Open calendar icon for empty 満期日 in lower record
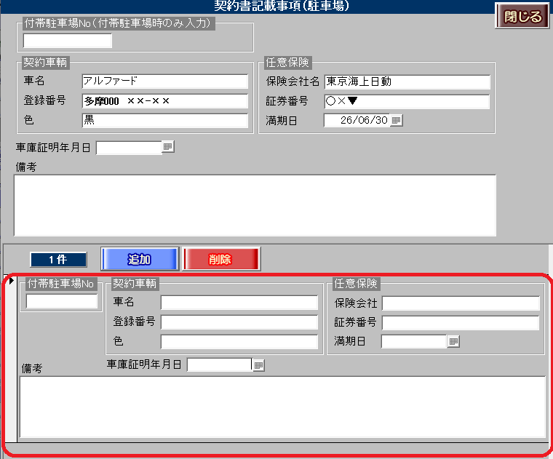The width and height of the screenshot is (553, 459). 453,340
